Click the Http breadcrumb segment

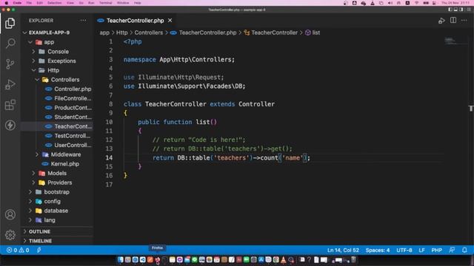coord(121,33)
